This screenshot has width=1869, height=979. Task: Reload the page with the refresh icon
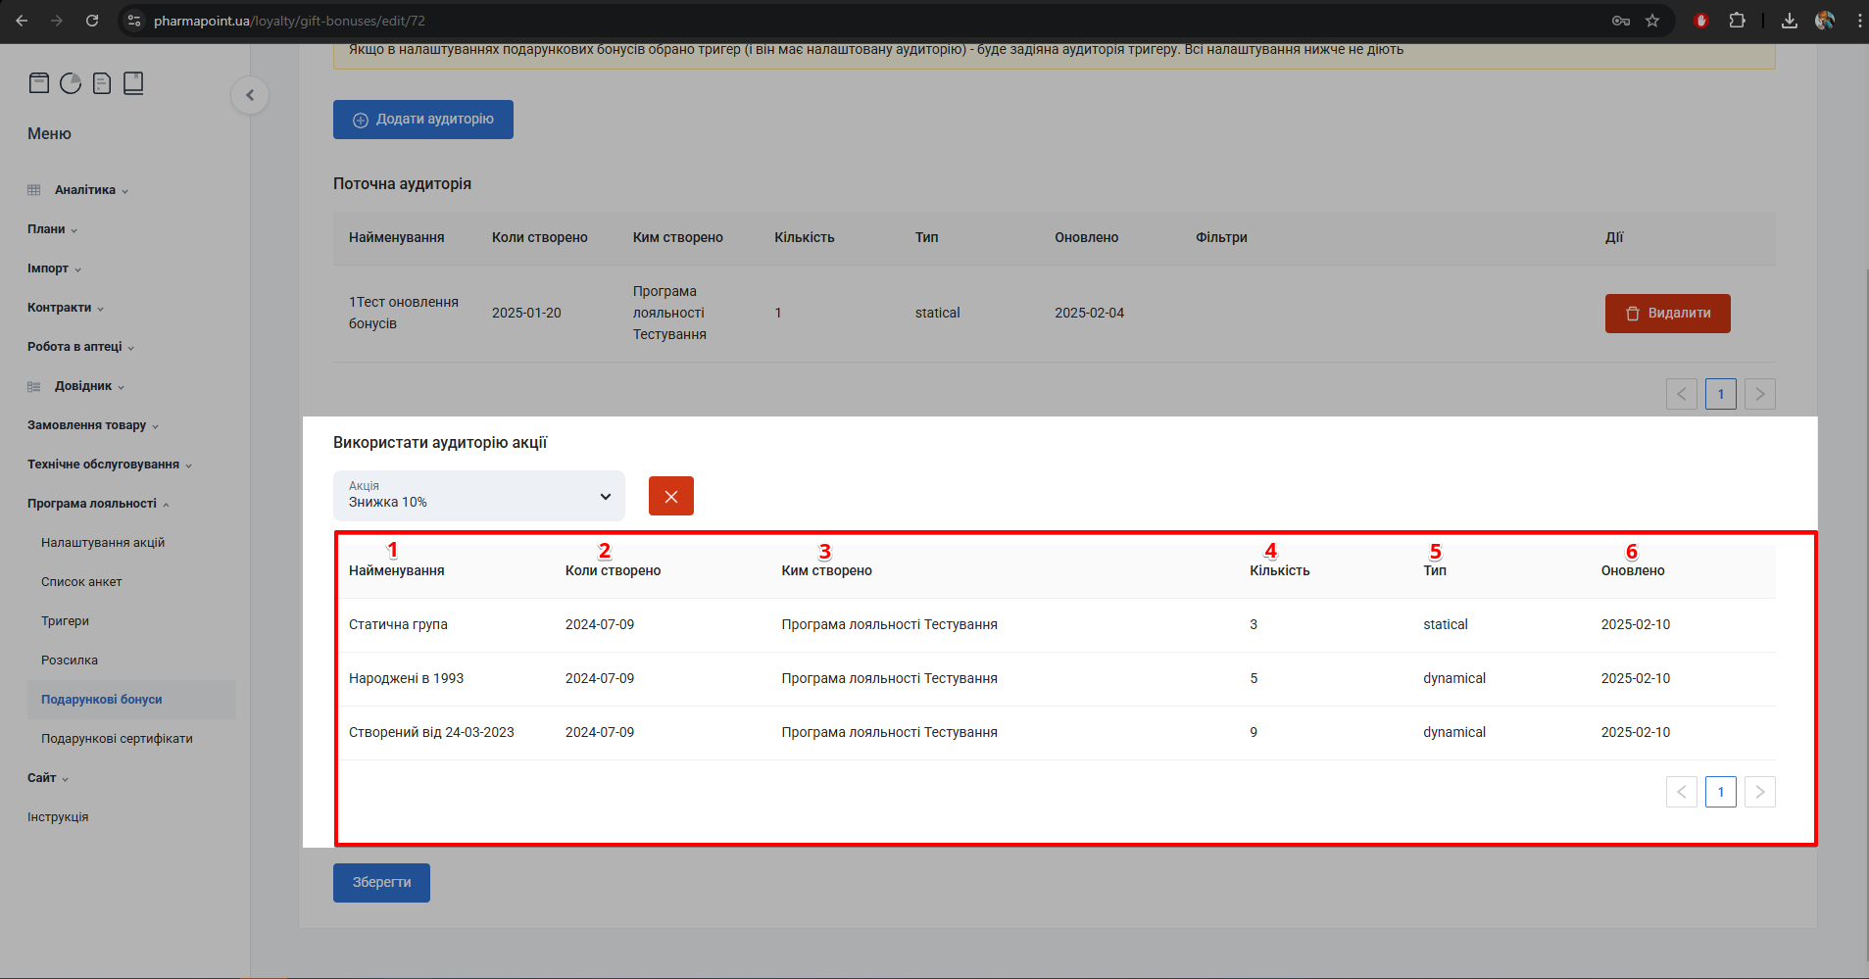click(92, 21)
